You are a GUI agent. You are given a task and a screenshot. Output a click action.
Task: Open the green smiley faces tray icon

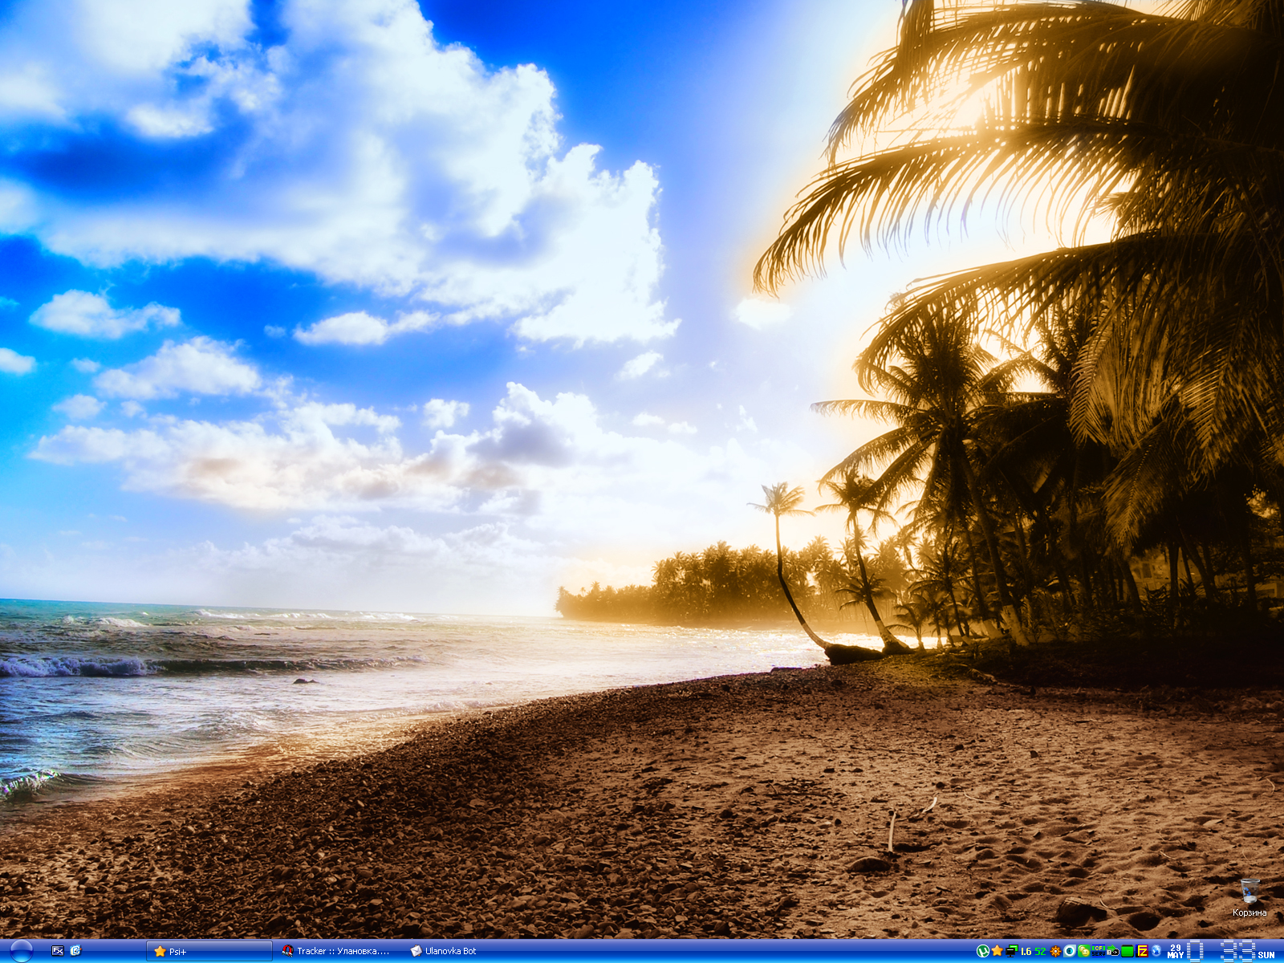pos(1084,951)
